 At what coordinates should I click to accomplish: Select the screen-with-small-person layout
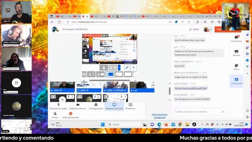(x=119, y=74)
